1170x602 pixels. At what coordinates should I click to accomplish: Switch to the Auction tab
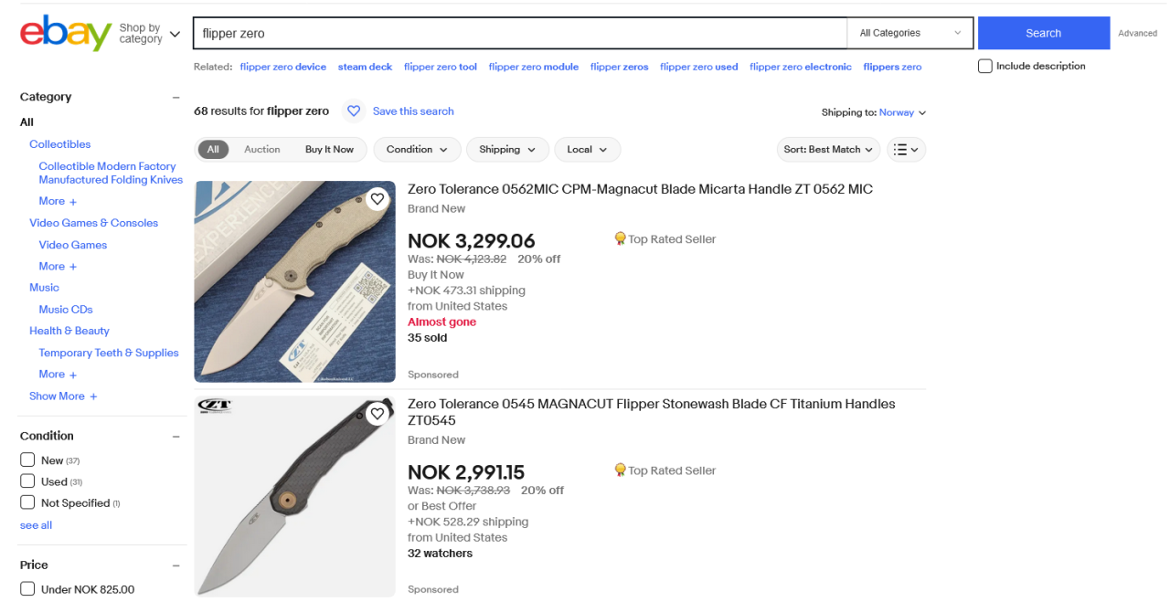(262, 149)
